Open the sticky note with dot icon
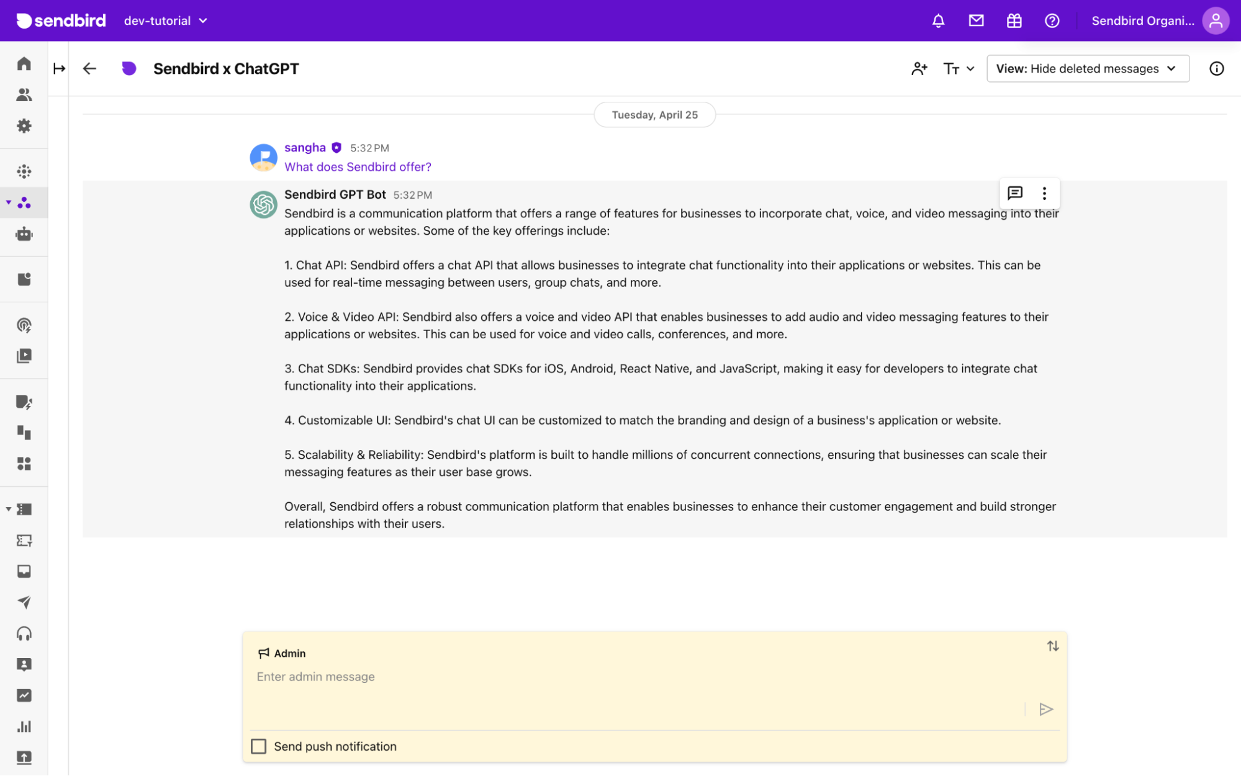The width and height of the screenshot is (1241, 776). (x=24, y=279)
